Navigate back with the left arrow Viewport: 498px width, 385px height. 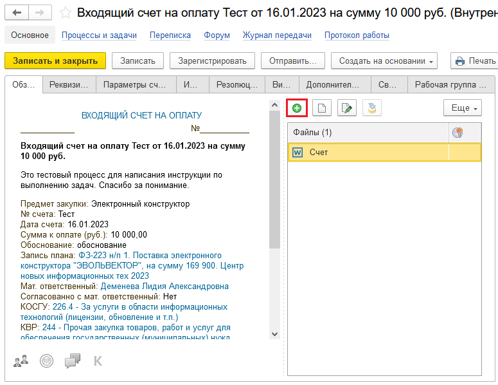pyautogui.click(x=17, y=13)
